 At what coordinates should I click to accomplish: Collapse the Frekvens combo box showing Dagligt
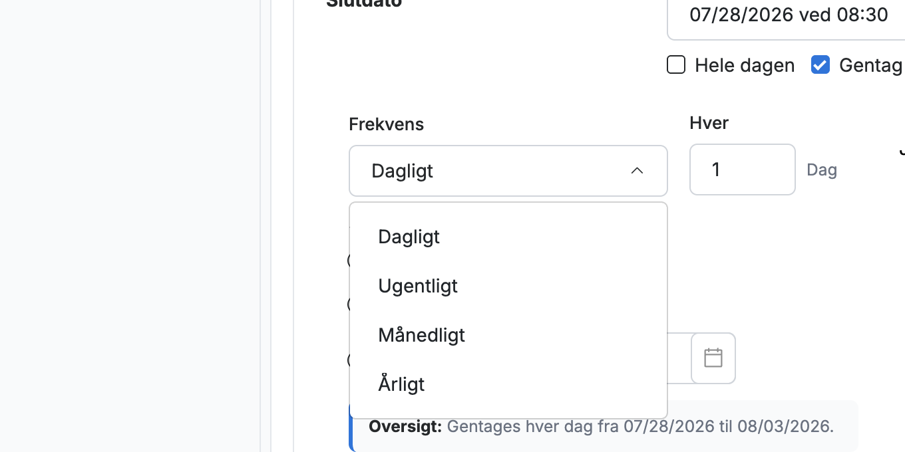(508, 171)
